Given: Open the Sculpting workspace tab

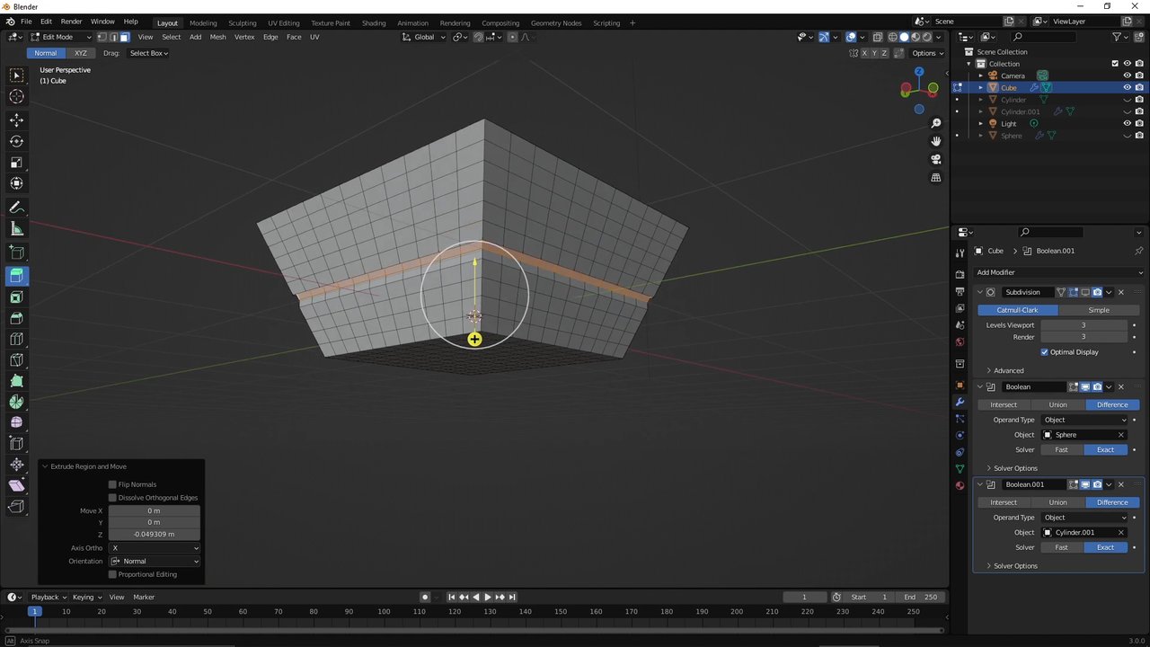Looking at the screenshot, I should click(x=242, y=22).
